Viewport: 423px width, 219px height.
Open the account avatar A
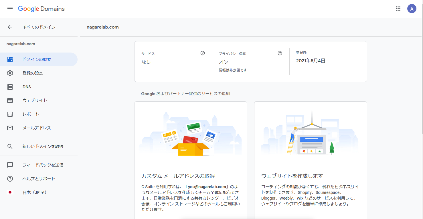(x=412, y=9)
